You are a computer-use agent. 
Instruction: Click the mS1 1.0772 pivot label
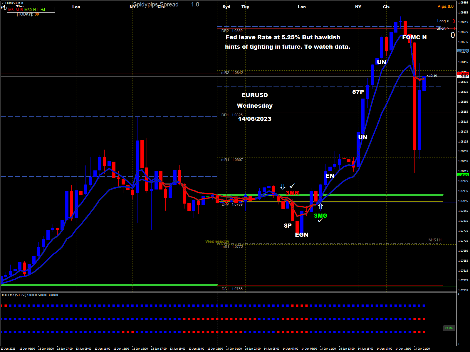pos(232,247)
